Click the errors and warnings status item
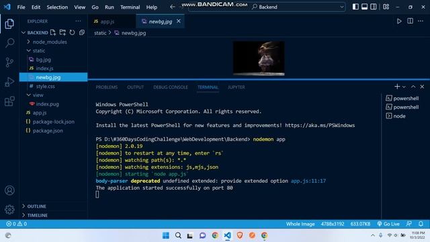Viewport: 430px width, 242px height. tap(16, 224)
